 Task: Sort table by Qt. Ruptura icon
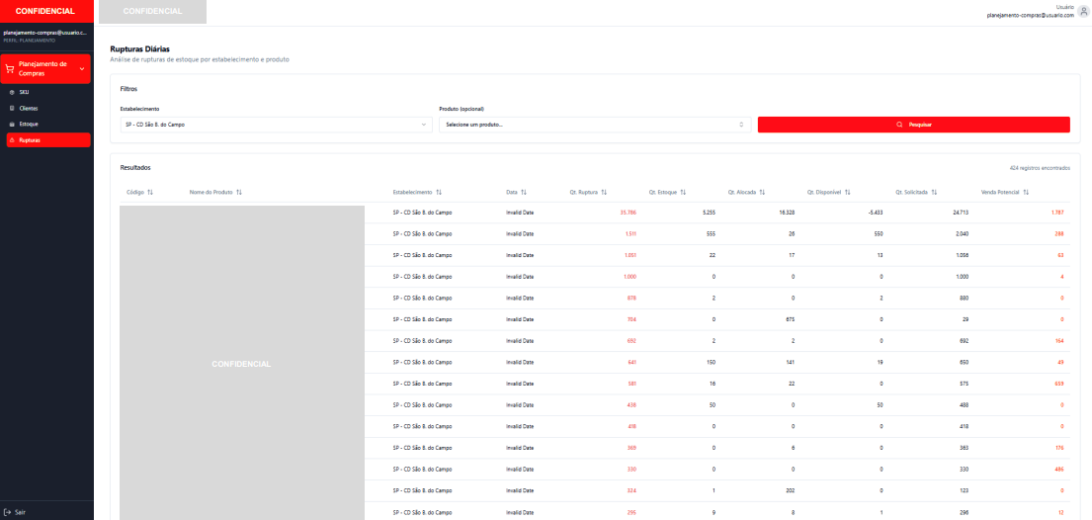pyautogui.click(x=603, y=192)
